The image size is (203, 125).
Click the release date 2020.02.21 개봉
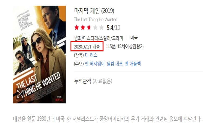pyautogui.click(x=87, y=47)
